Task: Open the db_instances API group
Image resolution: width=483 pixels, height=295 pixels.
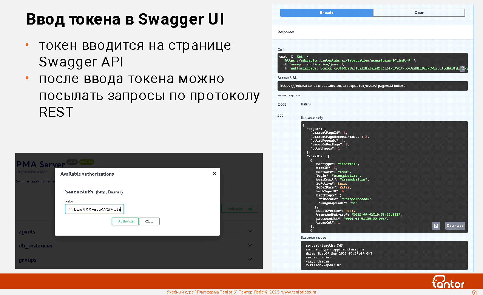Action: [x=35, y=246]
